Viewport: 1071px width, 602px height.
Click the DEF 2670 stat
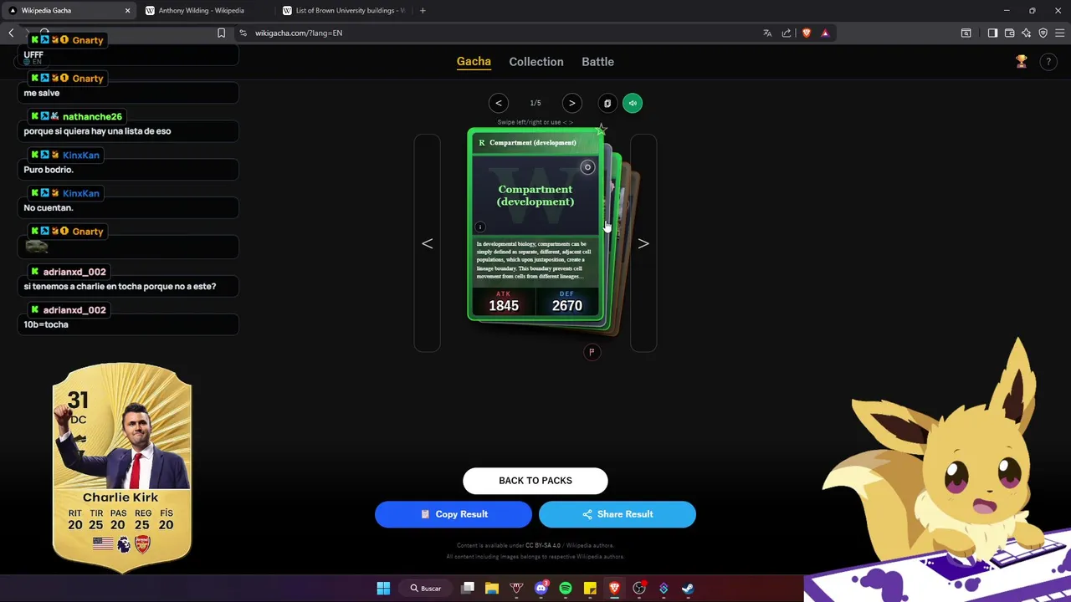point(567,302)
